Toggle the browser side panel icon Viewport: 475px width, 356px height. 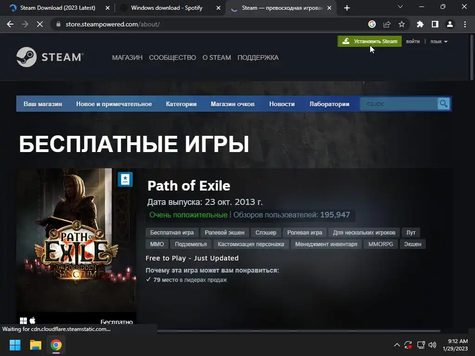435,24
